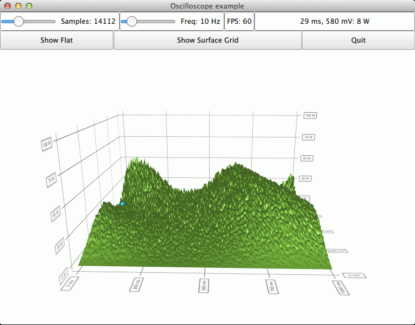Click the FPS: 60 readout
Screen dimensions: 415x325
239,22
